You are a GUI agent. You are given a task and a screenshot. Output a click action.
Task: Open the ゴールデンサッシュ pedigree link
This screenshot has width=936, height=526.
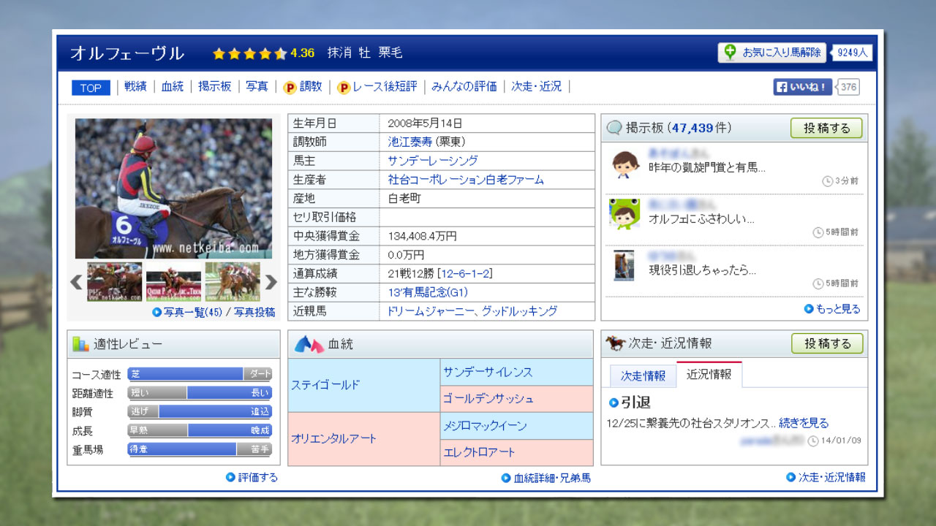488,399
